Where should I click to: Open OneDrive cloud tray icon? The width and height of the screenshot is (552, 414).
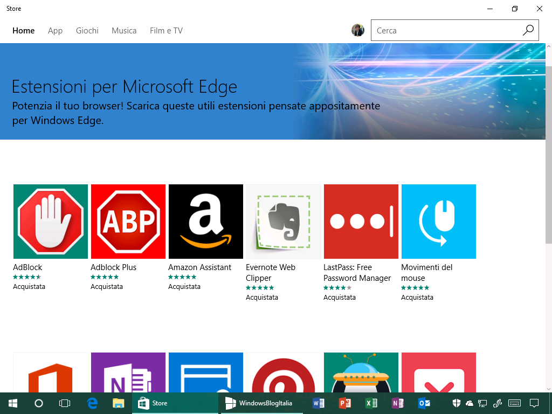coord(470,403)
